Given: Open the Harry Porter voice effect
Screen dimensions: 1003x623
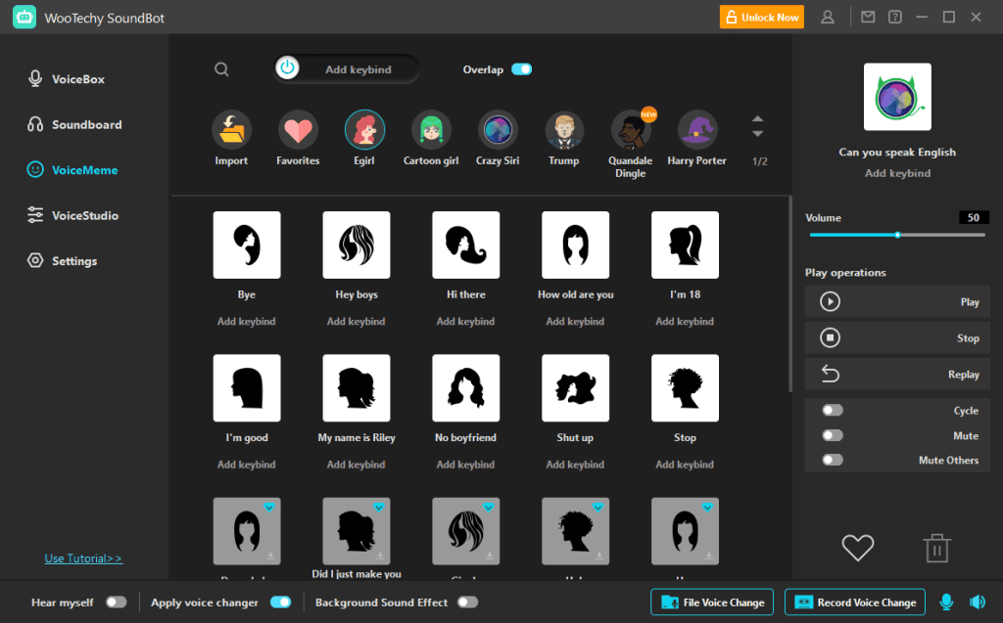Looking at the screenshot, I should pos(696,134).
